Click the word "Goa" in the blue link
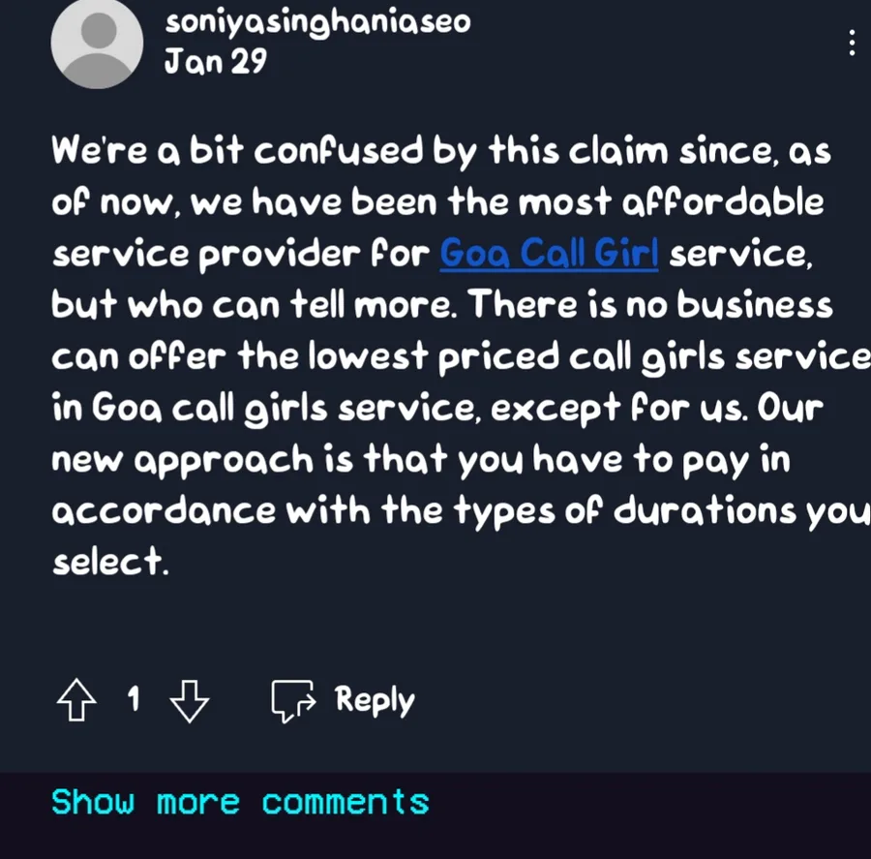Screen dimensions: 871x859 point(474,254)
